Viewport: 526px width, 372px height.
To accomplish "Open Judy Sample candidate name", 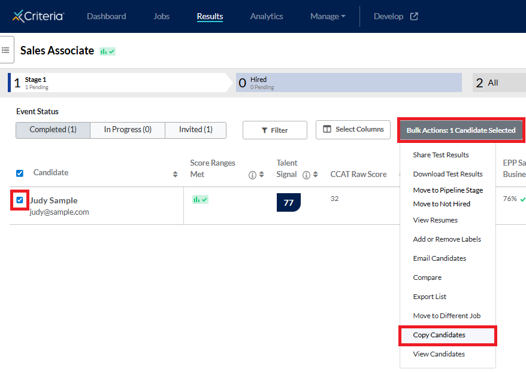I will point(54,200).
